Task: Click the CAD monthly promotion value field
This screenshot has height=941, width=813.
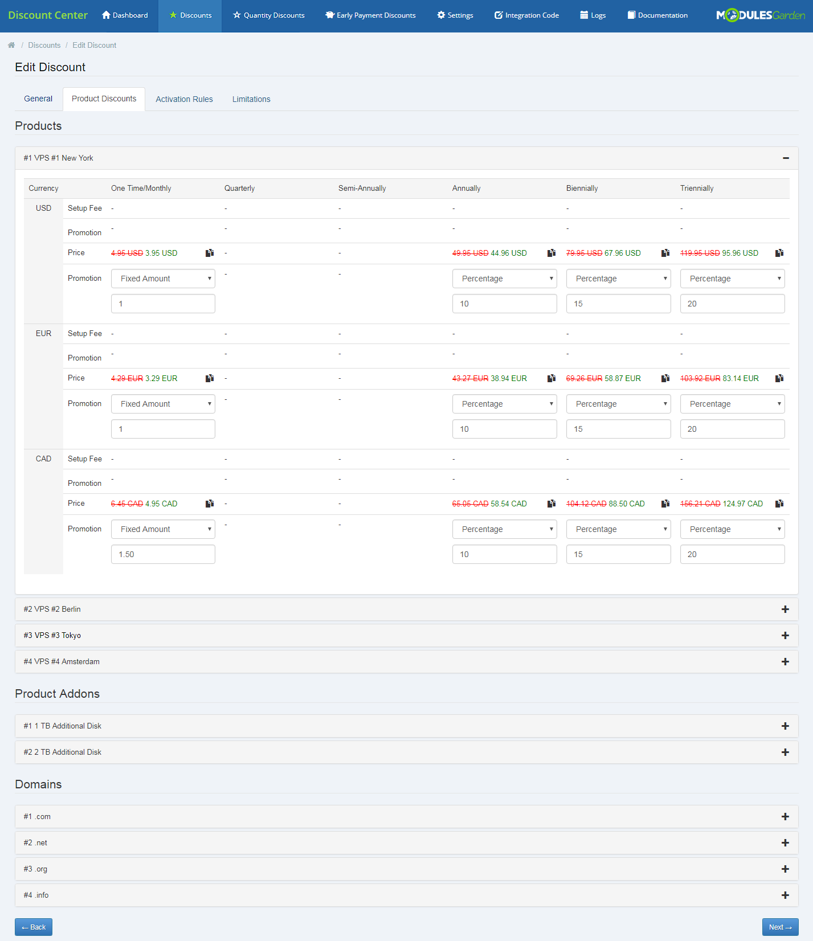Action: tap(163, 554)
